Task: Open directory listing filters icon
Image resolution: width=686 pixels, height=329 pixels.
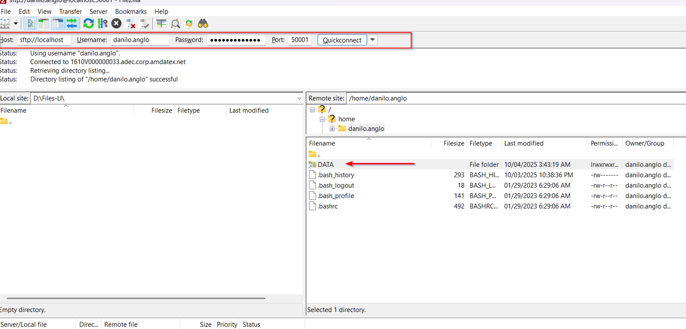Action: [161, 23]
